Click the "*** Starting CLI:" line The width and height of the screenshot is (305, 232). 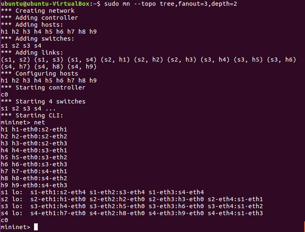(x=34, y=115)
